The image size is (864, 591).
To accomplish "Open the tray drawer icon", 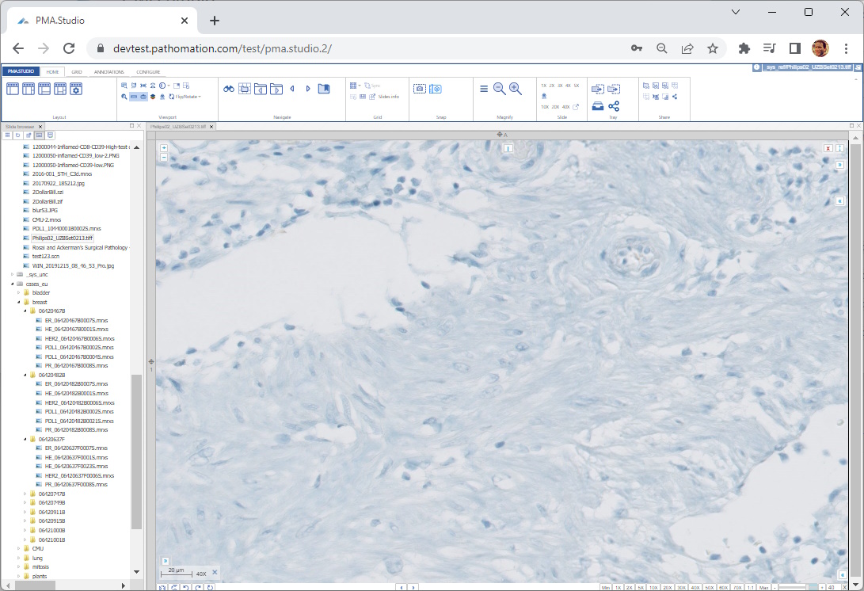I will tap(598, 106).
